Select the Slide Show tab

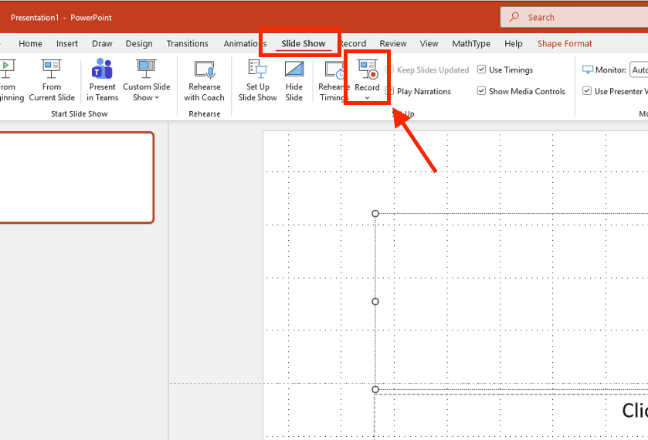(304, 43)
